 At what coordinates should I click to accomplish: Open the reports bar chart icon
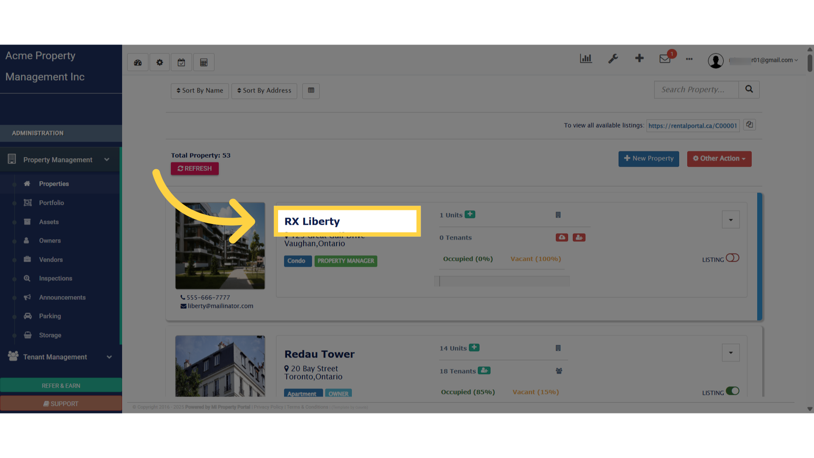point(586,59)
